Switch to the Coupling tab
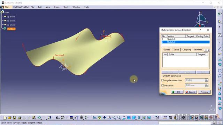 (187, 50)
